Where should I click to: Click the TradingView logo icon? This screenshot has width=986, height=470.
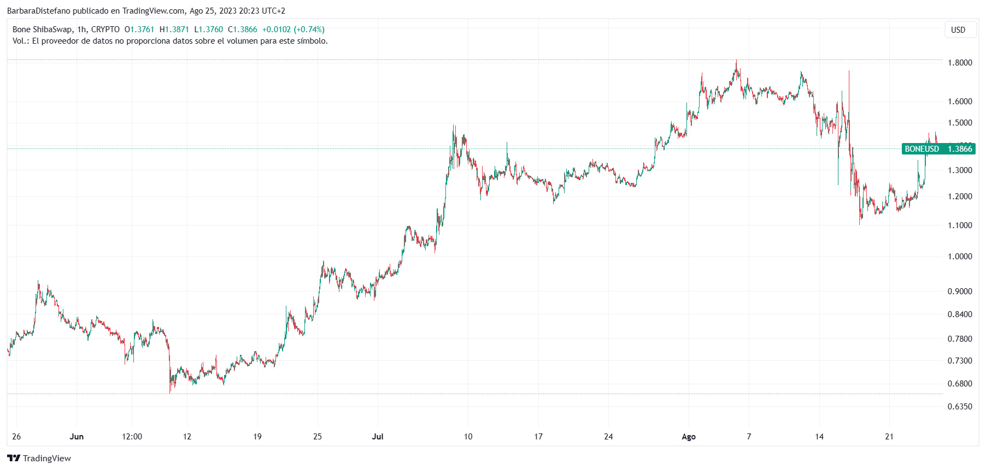point(14,458)
